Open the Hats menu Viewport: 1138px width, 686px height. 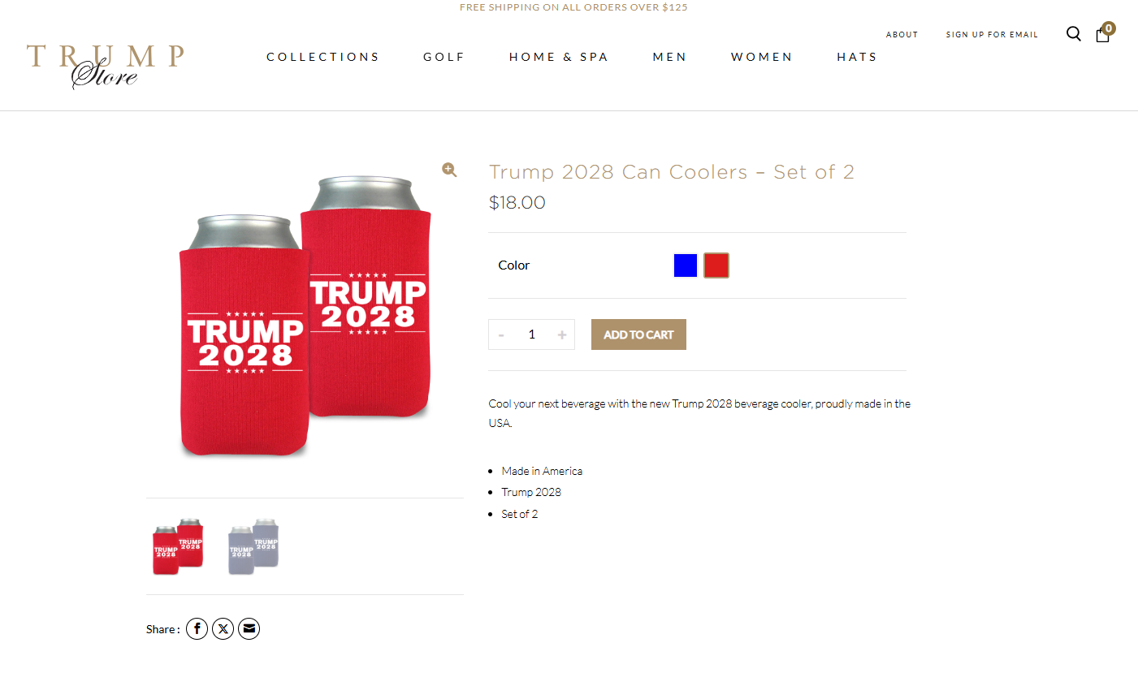pos(858,57)
